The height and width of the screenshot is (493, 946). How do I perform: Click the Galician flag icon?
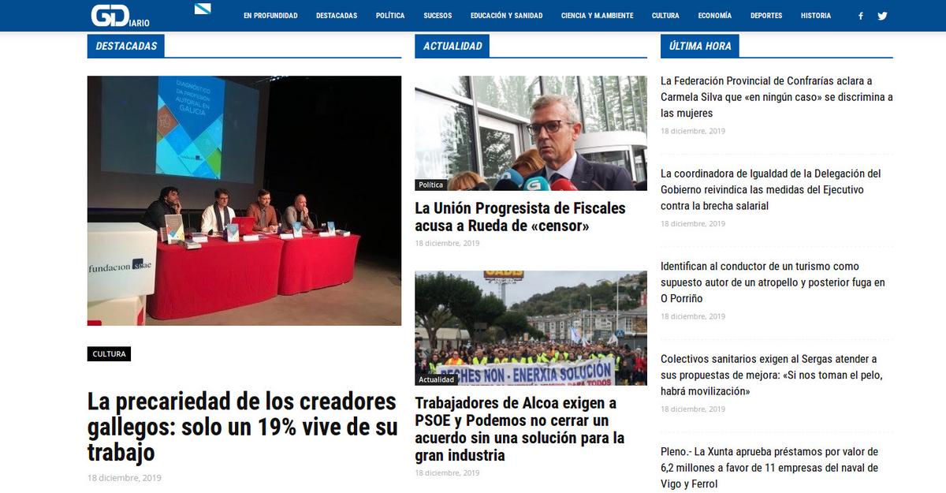pos(203,9)
